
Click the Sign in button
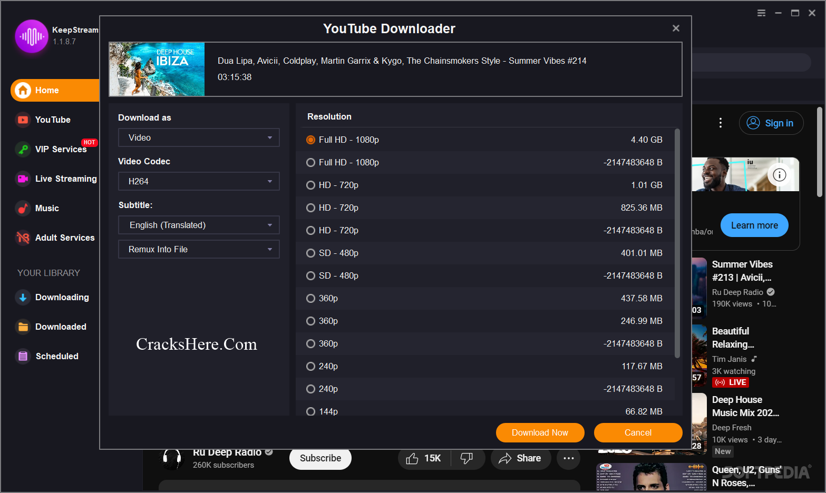tap(771, 123)
